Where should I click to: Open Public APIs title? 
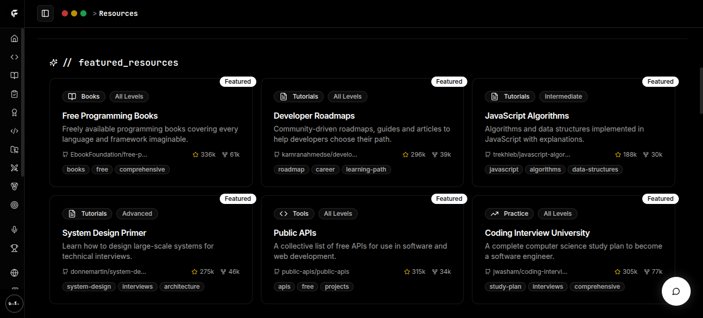[x=295, y=233]
